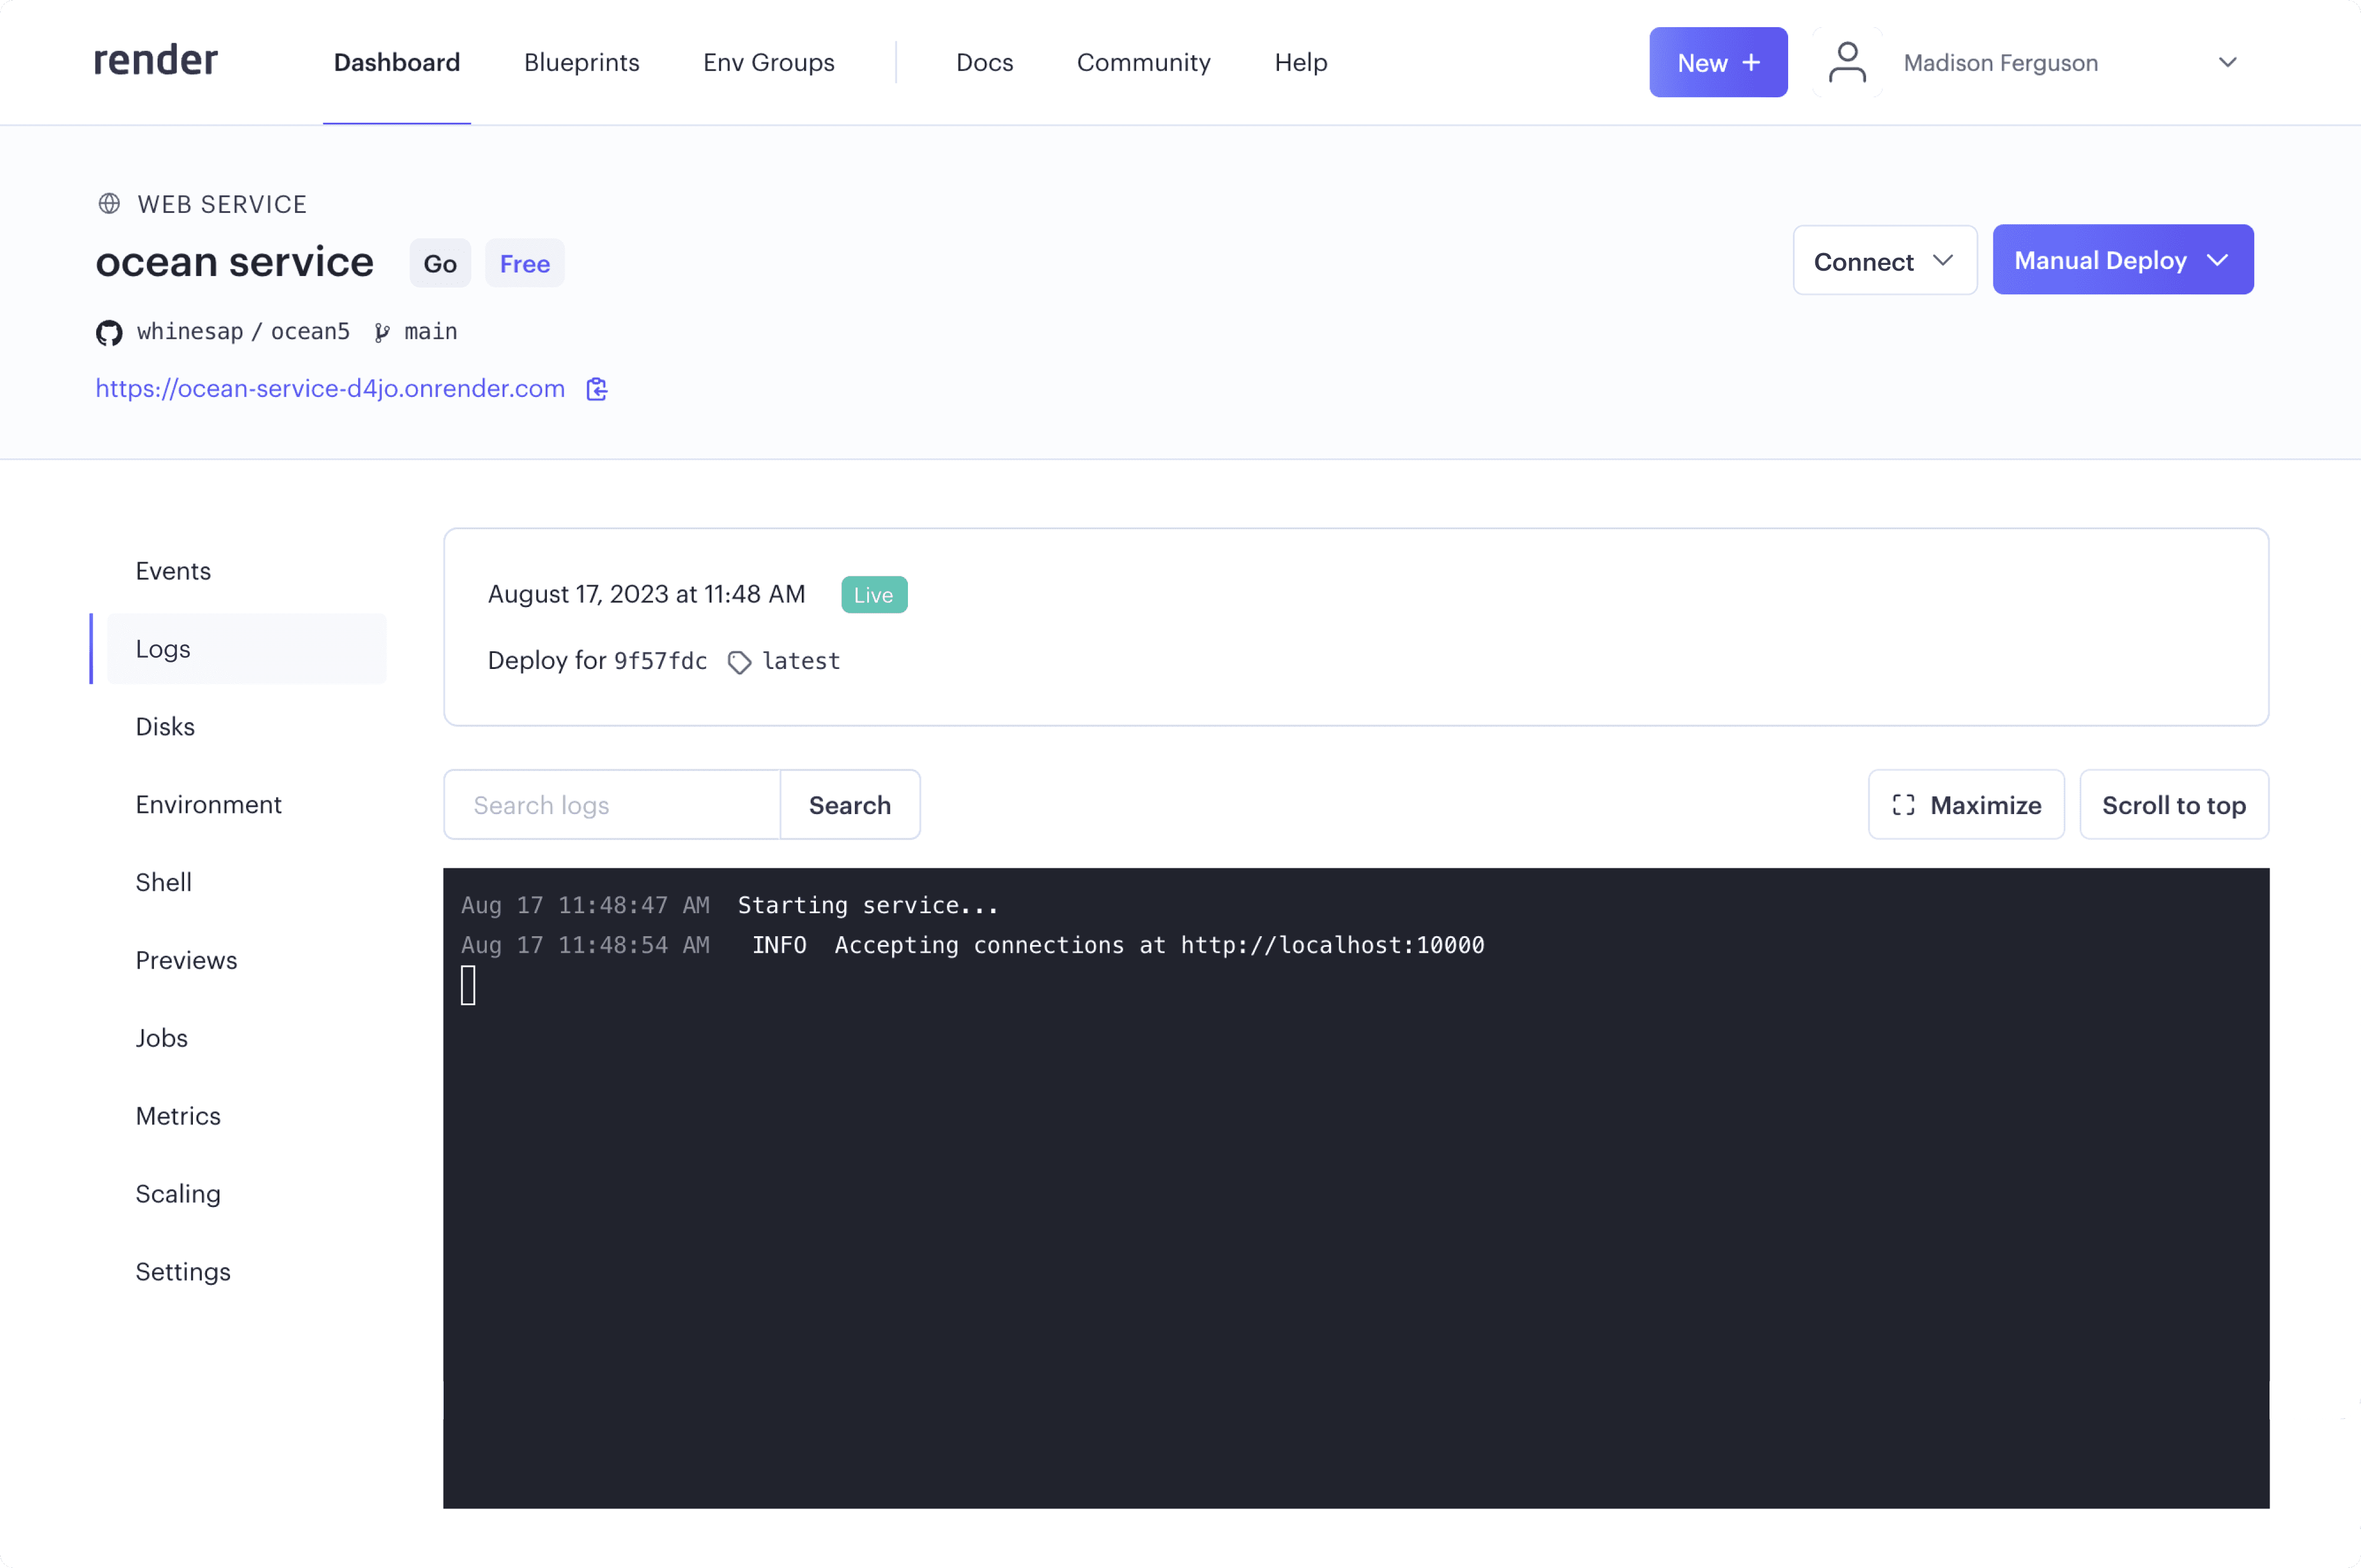Click the Search logs input field

(x=612, y=805)
